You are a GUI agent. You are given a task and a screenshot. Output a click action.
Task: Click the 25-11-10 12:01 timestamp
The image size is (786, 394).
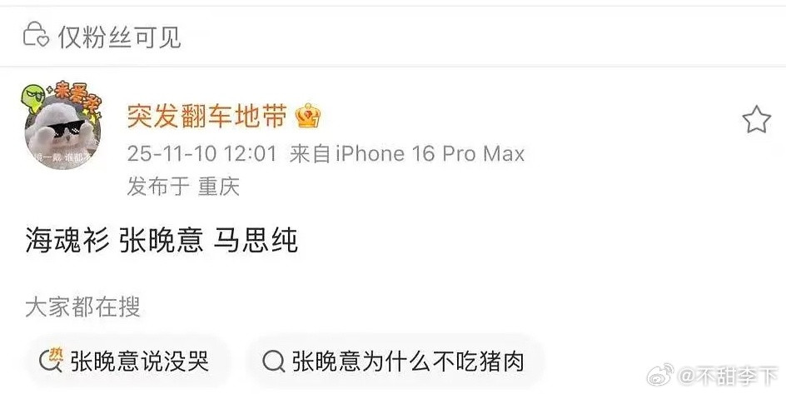click(202, 153)
